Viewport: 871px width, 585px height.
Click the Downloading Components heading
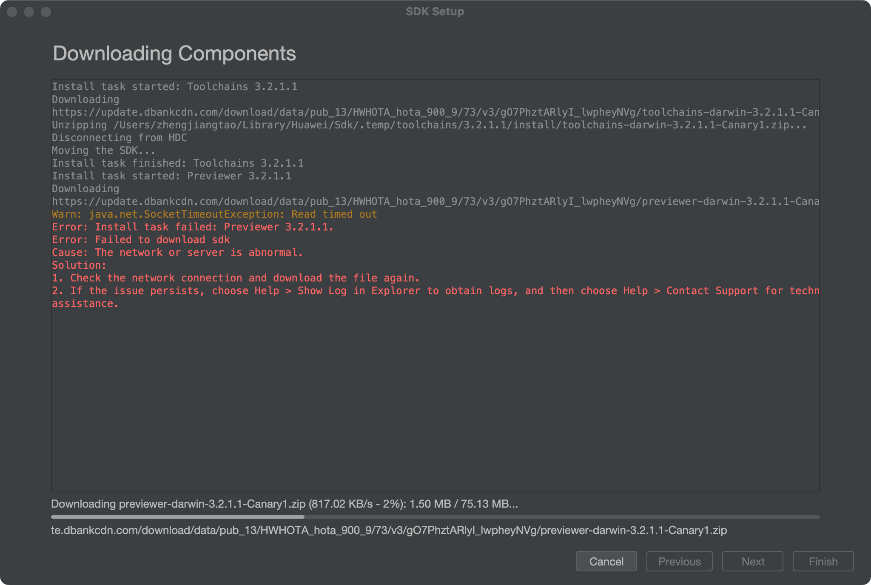(174, 54)
